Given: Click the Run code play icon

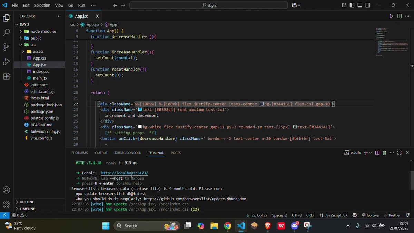Looking at the screenshot, I should coord(391,16).
